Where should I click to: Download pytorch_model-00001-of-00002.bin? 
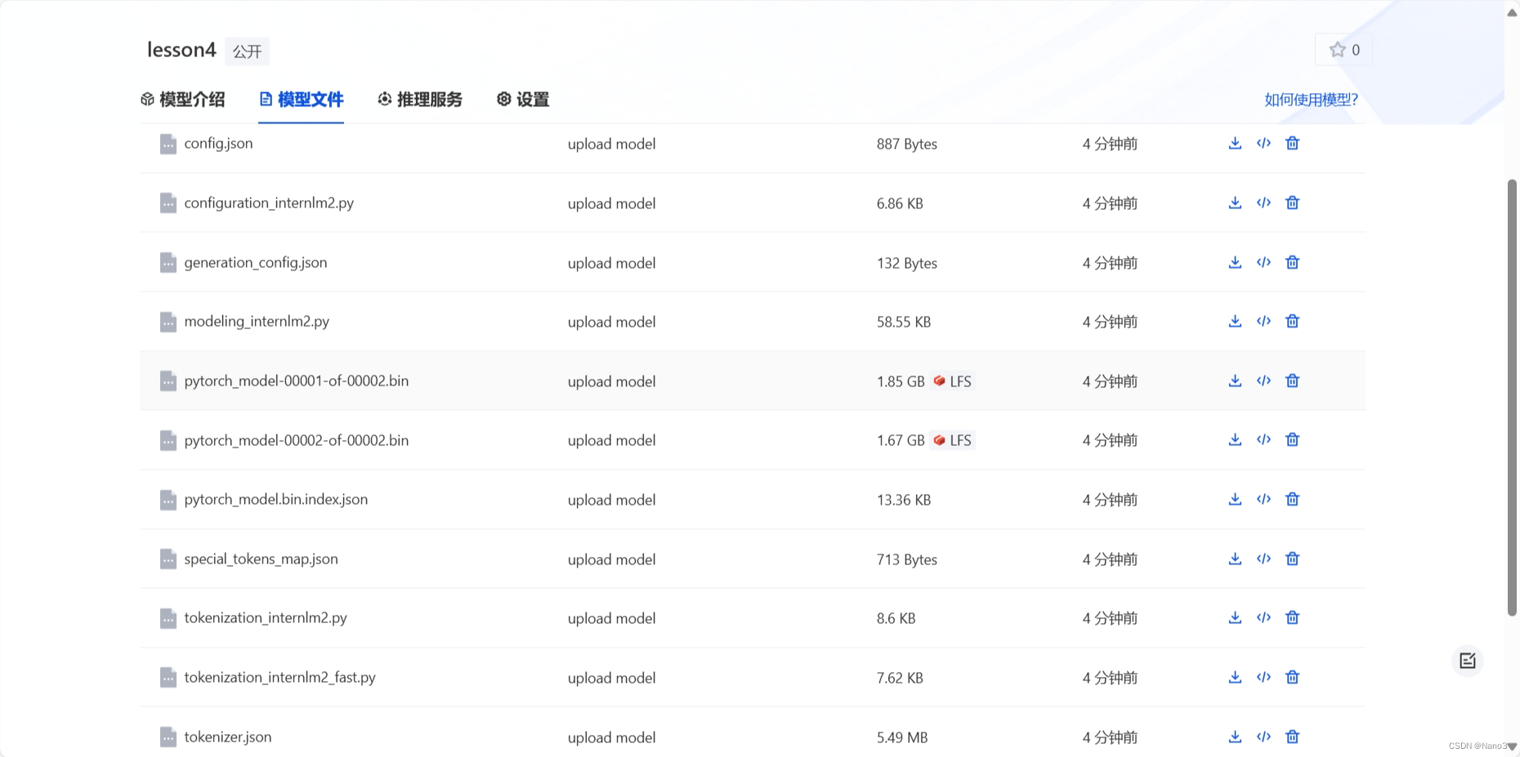1235,381
